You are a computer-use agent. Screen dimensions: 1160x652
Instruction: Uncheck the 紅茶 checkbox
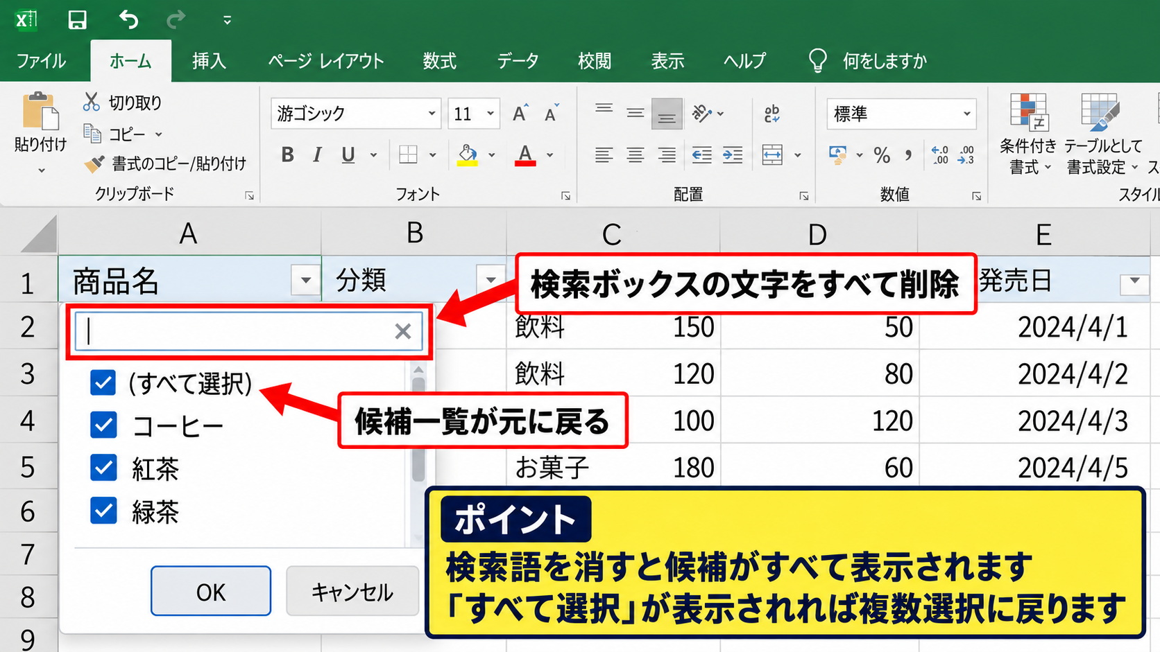point(103,468)
